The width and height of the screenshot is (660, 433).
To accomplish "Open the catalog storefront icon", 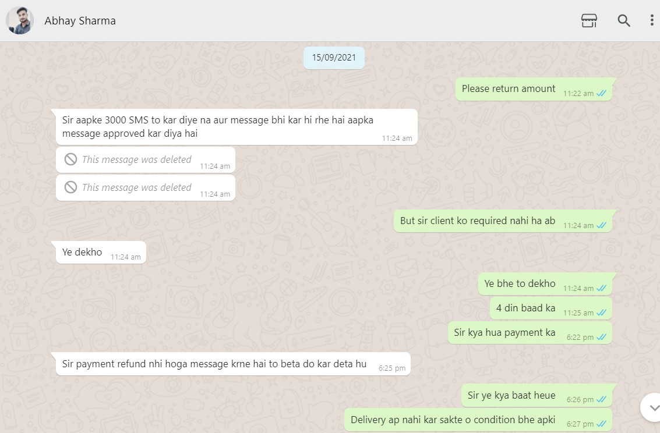I will point(589,20).
